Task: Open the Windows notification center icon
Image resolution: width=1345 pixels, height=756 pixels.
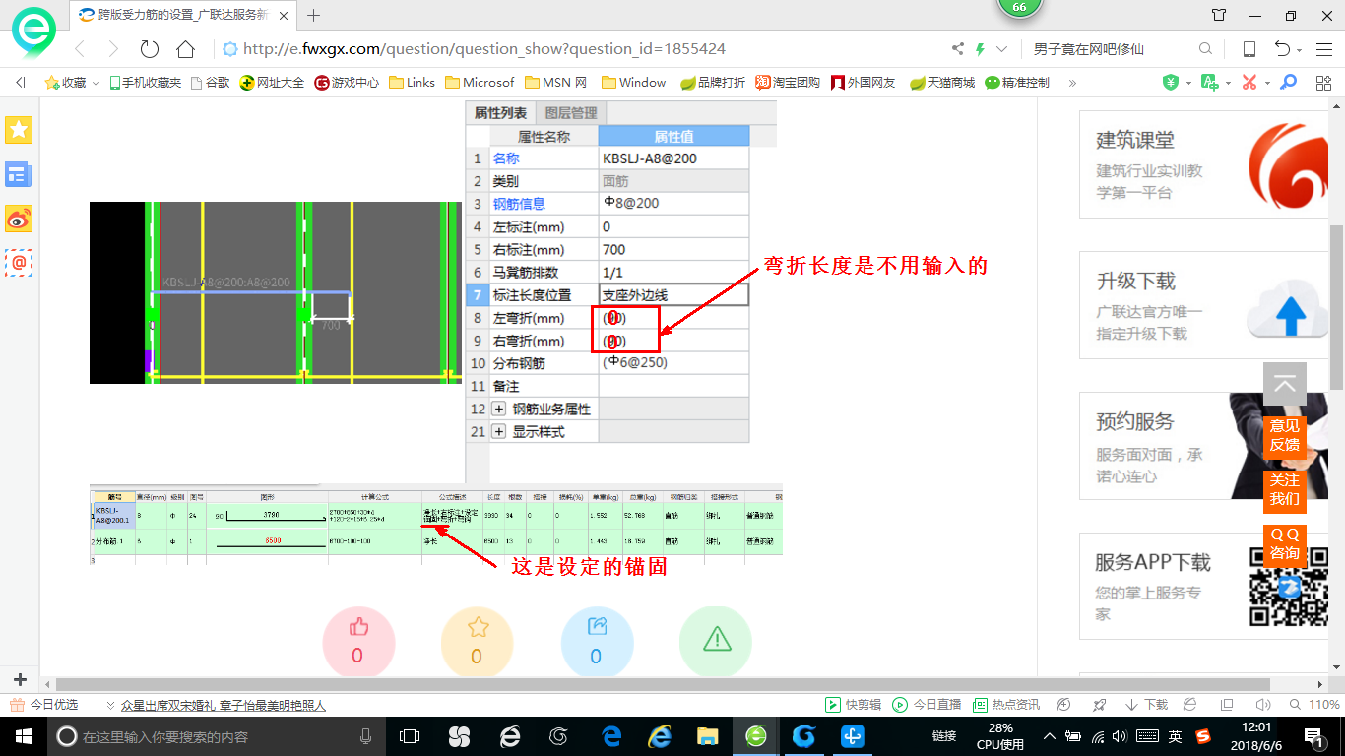Action: click(1314, 736)
